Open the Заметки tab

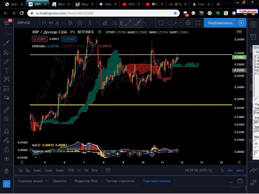[60, 181]
